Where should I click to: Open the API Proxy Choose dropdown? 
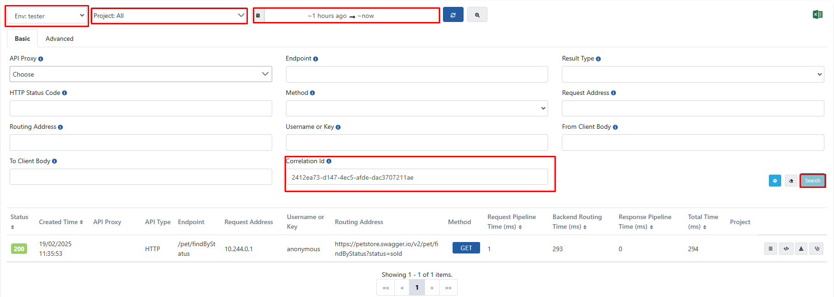point(140,74)
